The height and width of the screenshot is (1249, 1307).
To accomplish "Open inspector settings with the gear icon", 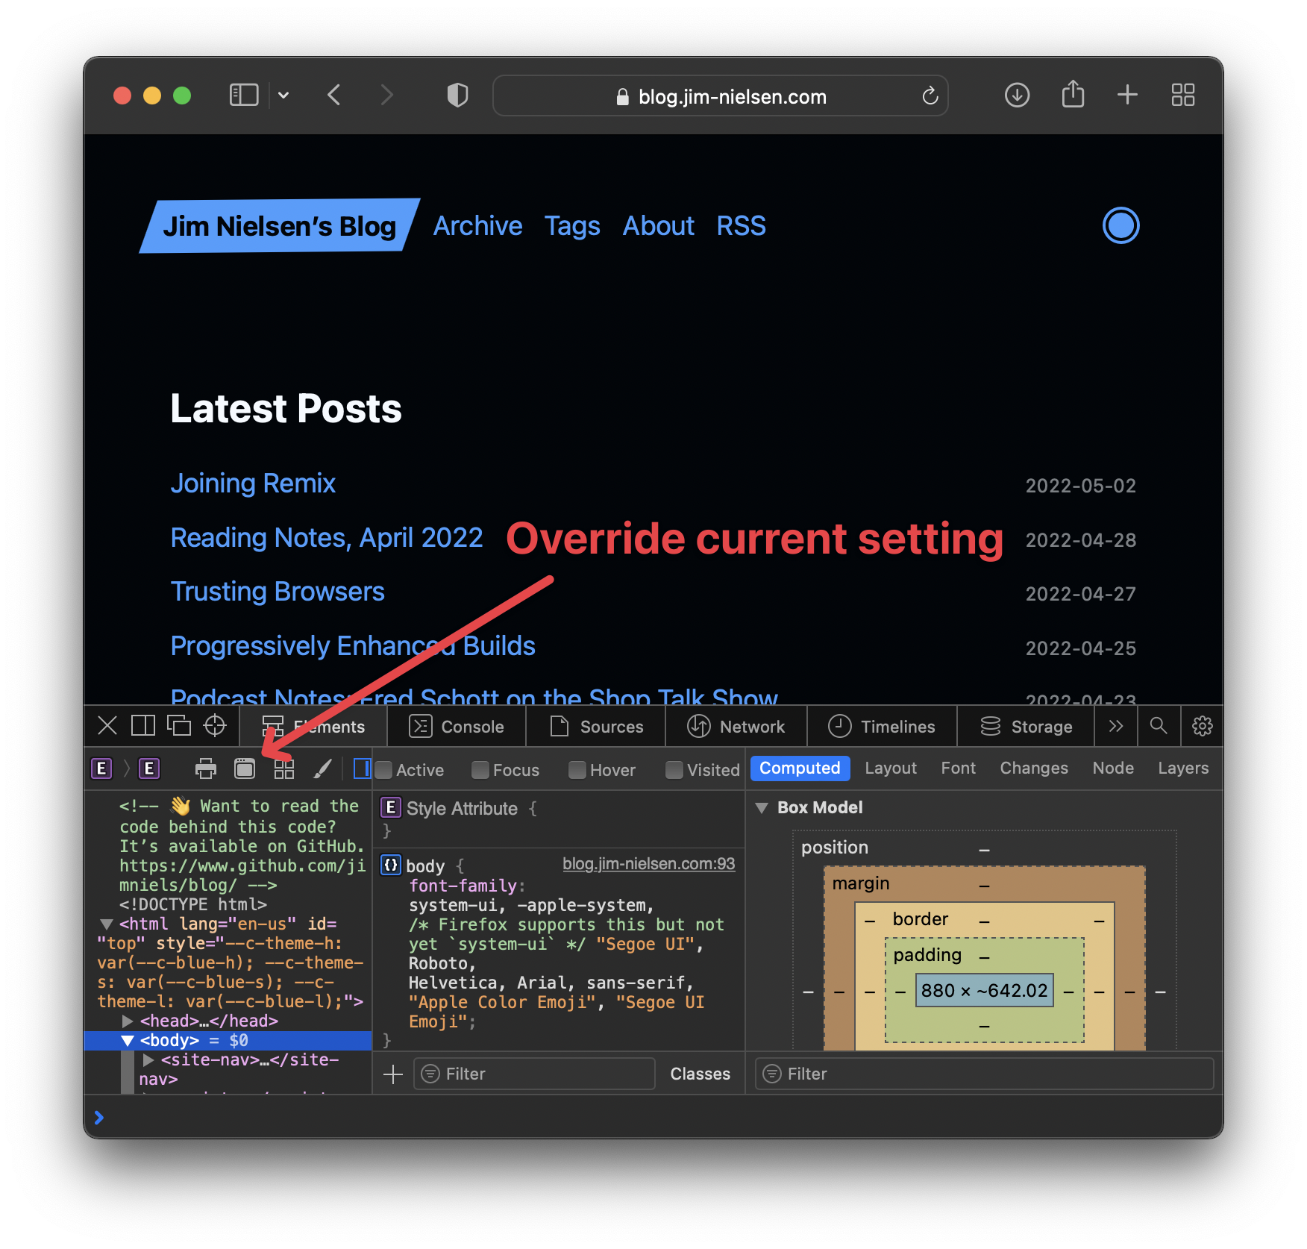I will [x=1202, y=726].
